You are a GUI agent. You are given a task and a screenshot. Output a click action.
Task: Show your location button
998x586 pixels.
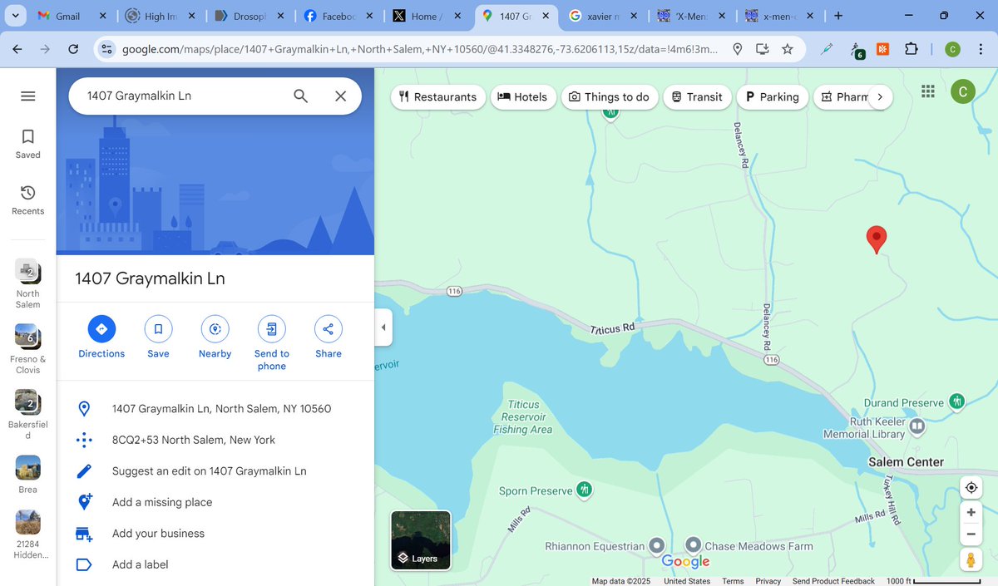coord(971,488)
